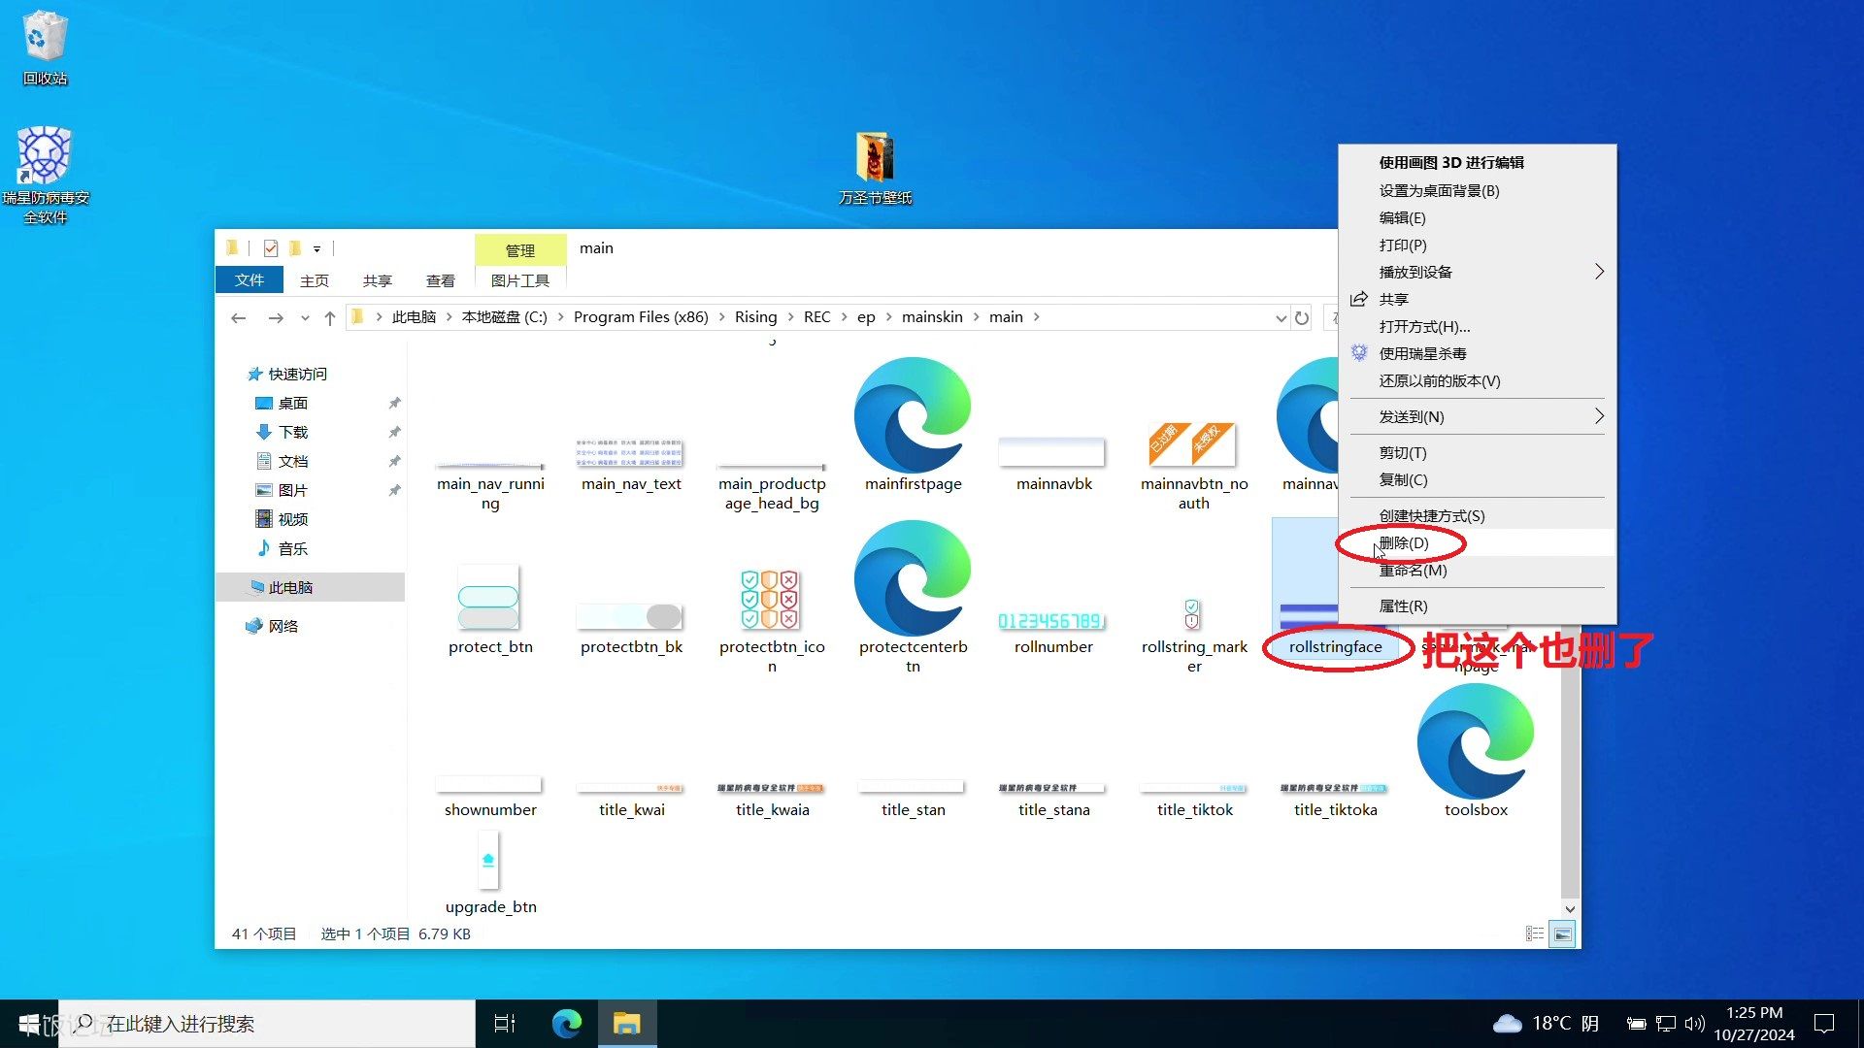The height and width of the screenshot is (1048, 1864).
Task: Click the File Explorer taskbar icon
Action: (627, 1023)
